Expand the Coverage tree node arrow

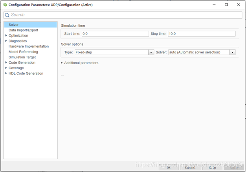point(6,68)
